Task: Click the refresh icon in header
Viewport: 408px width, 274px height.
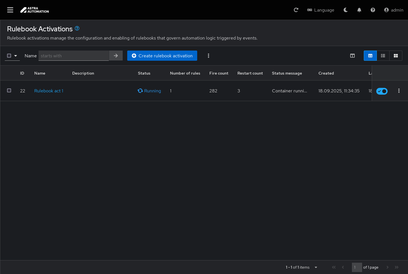Action: [x=296, y=10]
